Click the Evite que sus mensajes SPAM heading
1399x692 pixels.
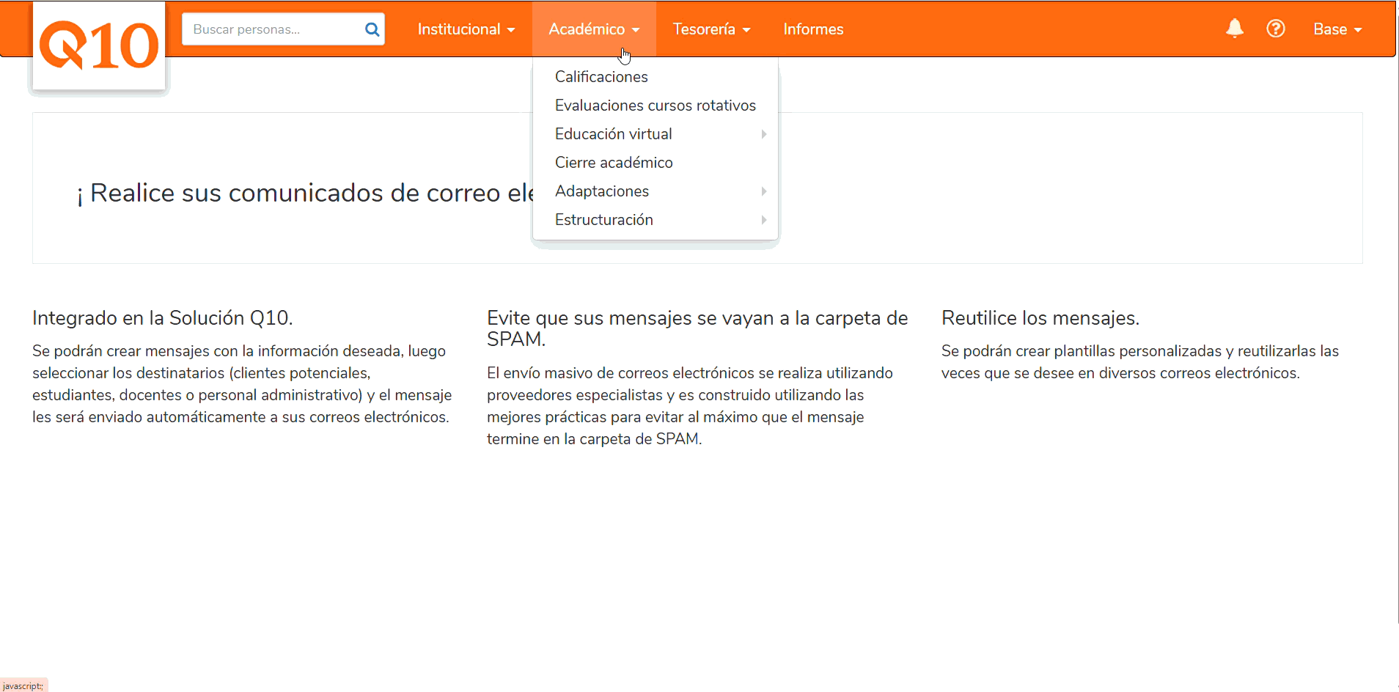[x=697, y=328]
